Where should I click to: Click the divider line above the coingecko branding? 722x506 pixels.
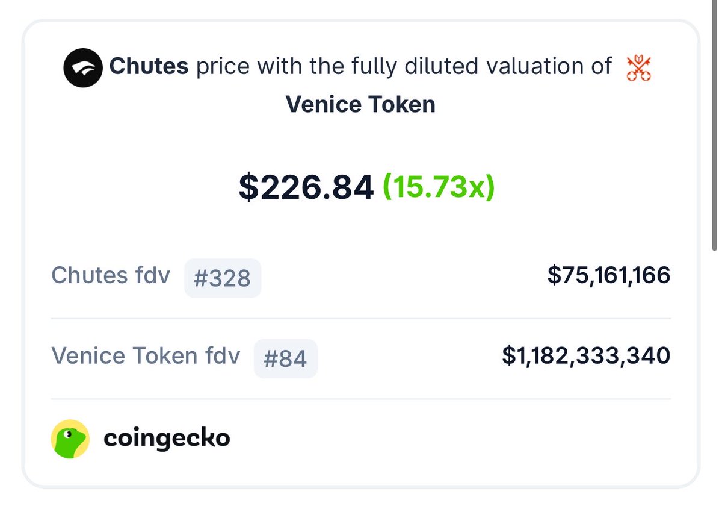(x=361, y=399)
